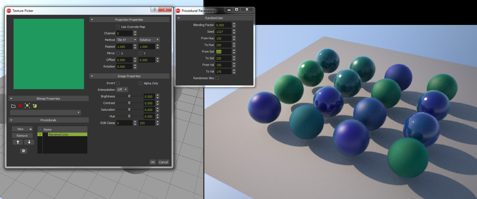This screenshot has width=477, height=199.
Task: Enable Use Override Map checkbox
Action: coord(118,27)
